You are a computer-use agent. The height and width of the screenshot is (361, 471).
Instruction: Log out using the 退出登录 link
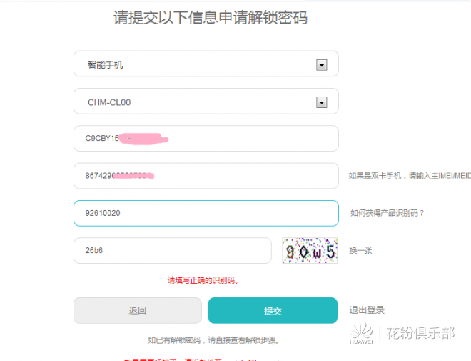point(367,310)
